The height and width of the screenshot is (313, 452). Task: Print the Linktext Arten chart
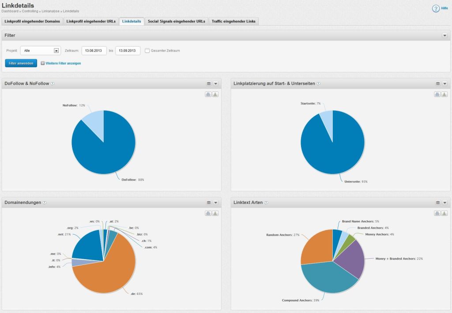pos(437,213)
